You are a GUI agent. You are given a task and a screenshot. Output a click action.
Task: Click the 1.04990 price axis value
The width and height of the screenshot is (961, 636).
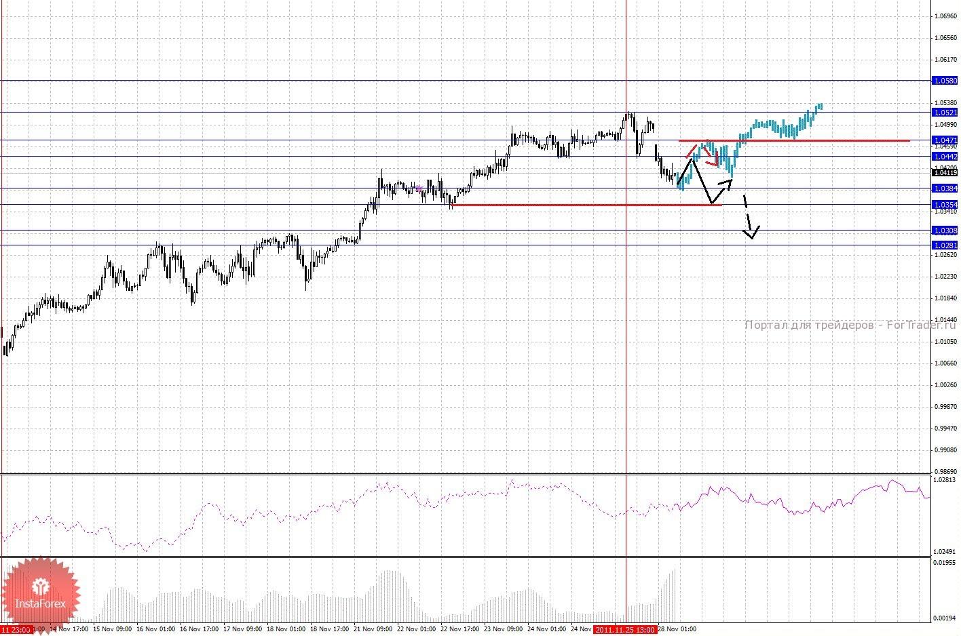[x=945, y=125]
